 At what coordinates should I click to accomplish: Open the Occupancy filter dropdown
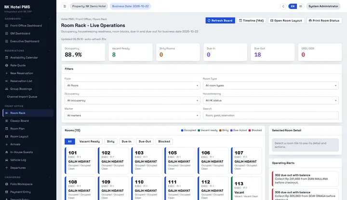tap(133, 100)
